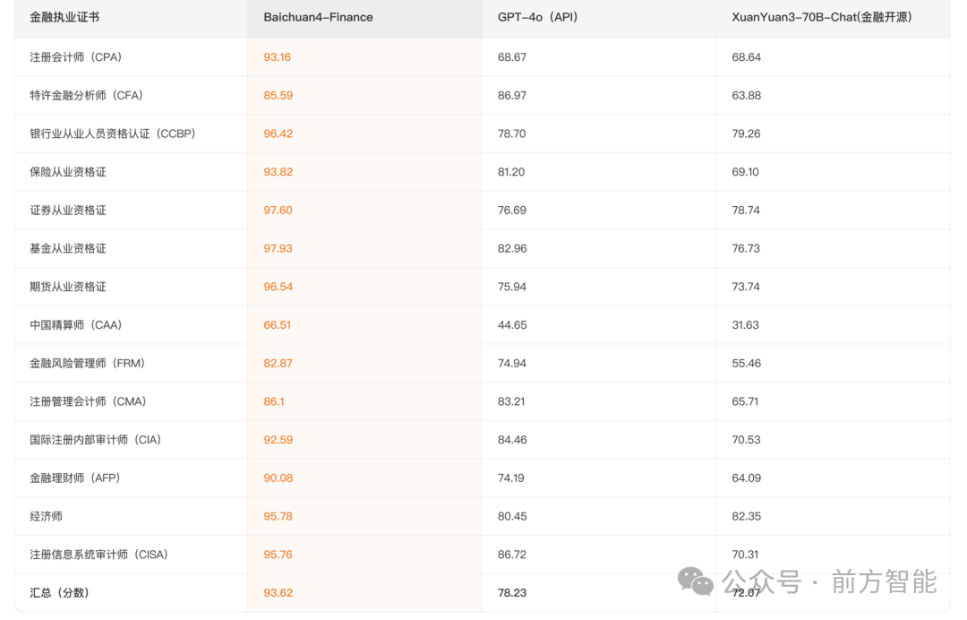Viewport: 967px width, 620px height.
Task: Select the orange 保险从业资格证 score 93.82
Action: [x=278, y=171]
